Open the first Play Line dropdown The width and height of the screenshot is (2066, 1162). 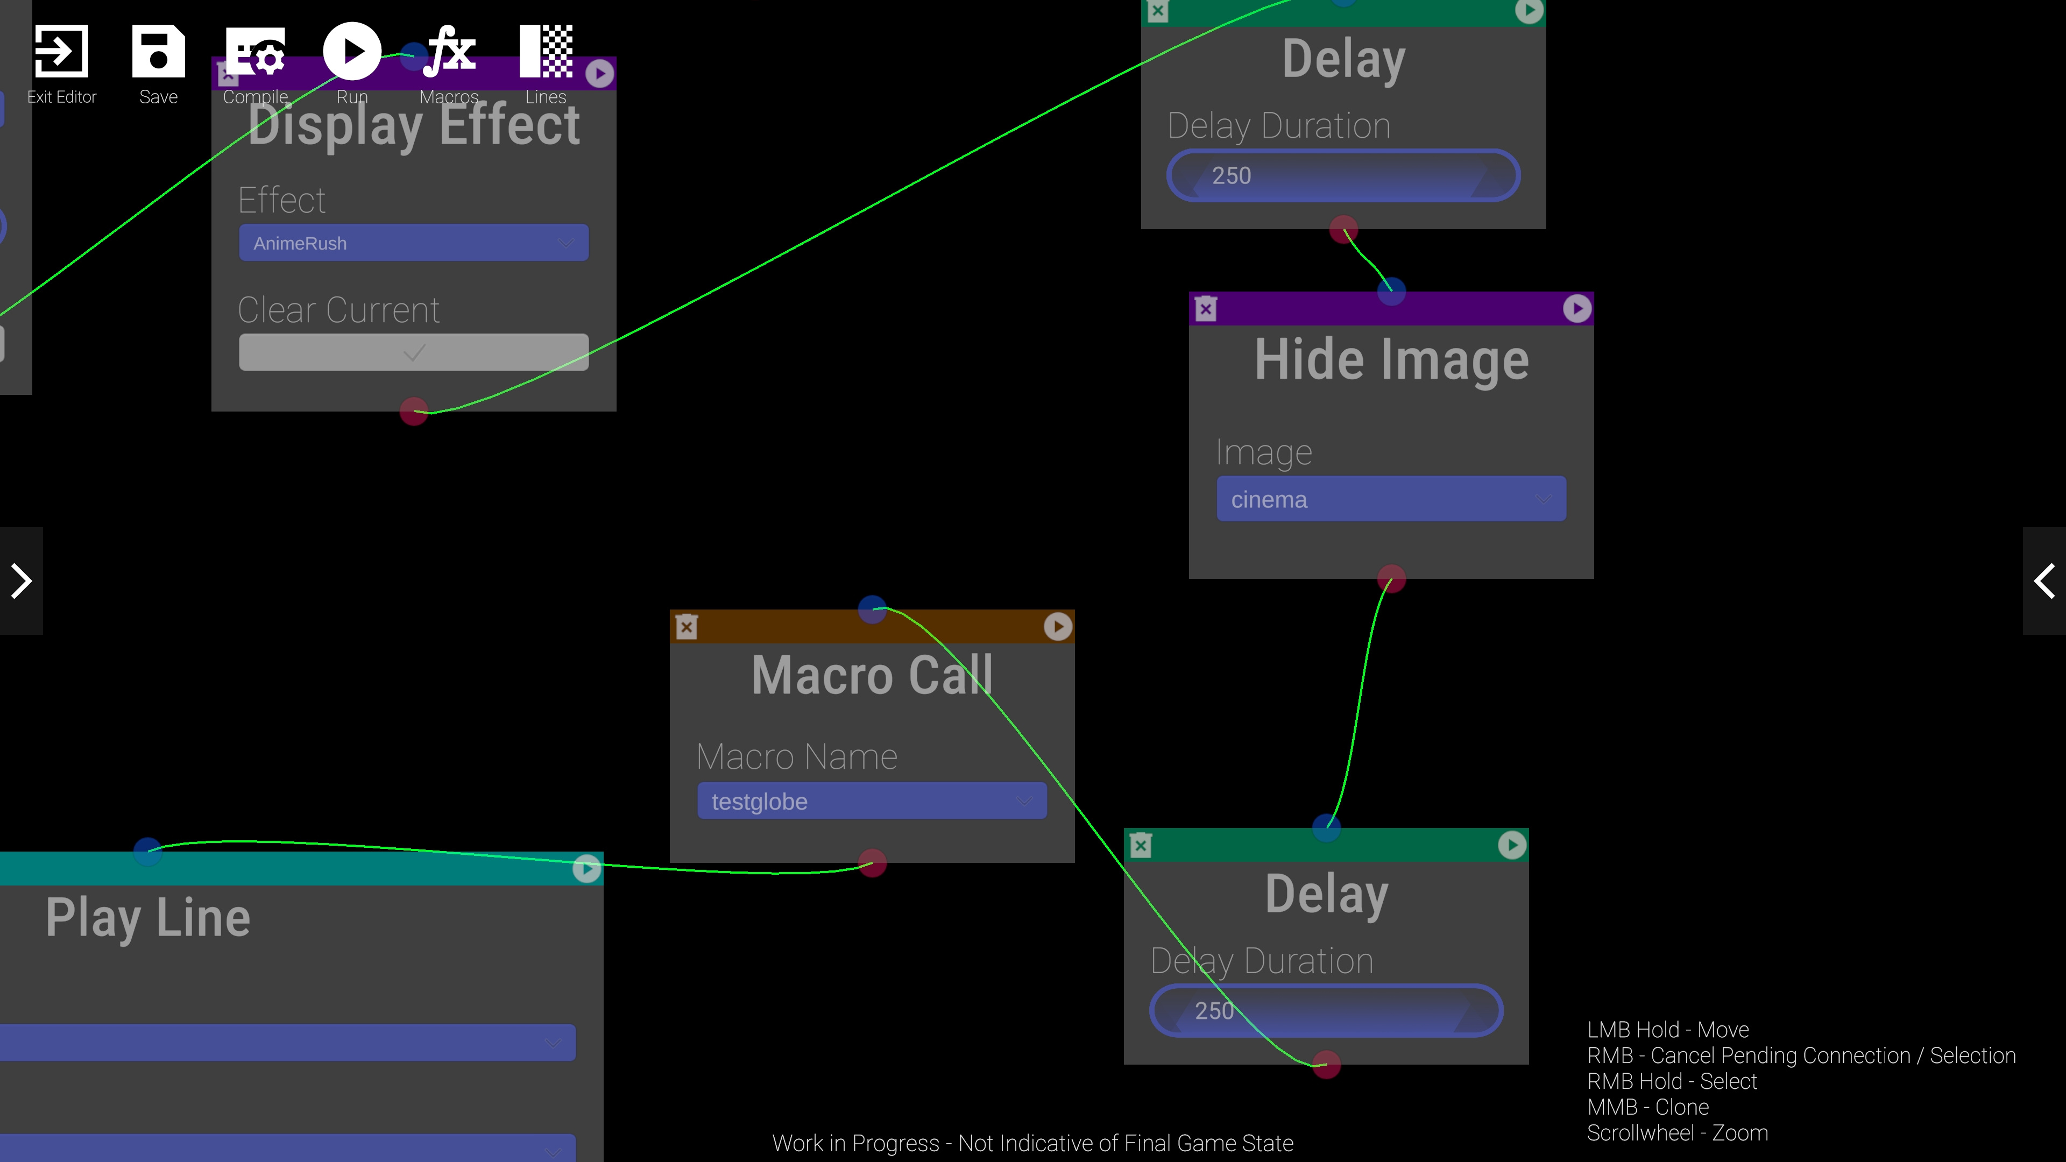click(x=287, y=1043)
